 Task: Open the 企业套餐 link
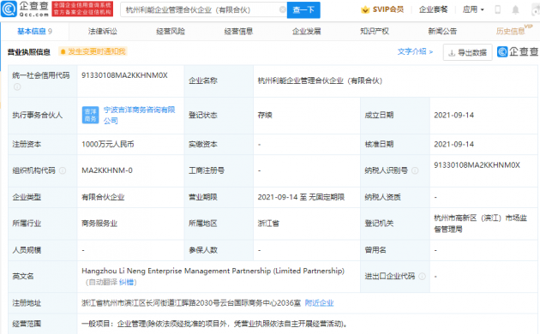(433, 9)
